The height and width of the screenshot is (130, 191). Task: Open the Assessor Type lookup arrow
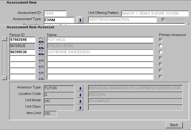[x=80, y=88]
